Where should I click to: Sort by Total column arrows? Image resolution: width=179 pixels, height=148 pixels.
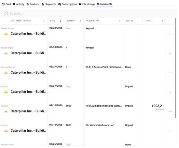click(162, 21)
